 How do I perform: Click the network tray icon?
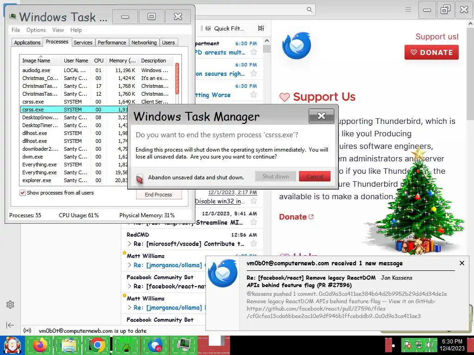[x=418, y=345]
